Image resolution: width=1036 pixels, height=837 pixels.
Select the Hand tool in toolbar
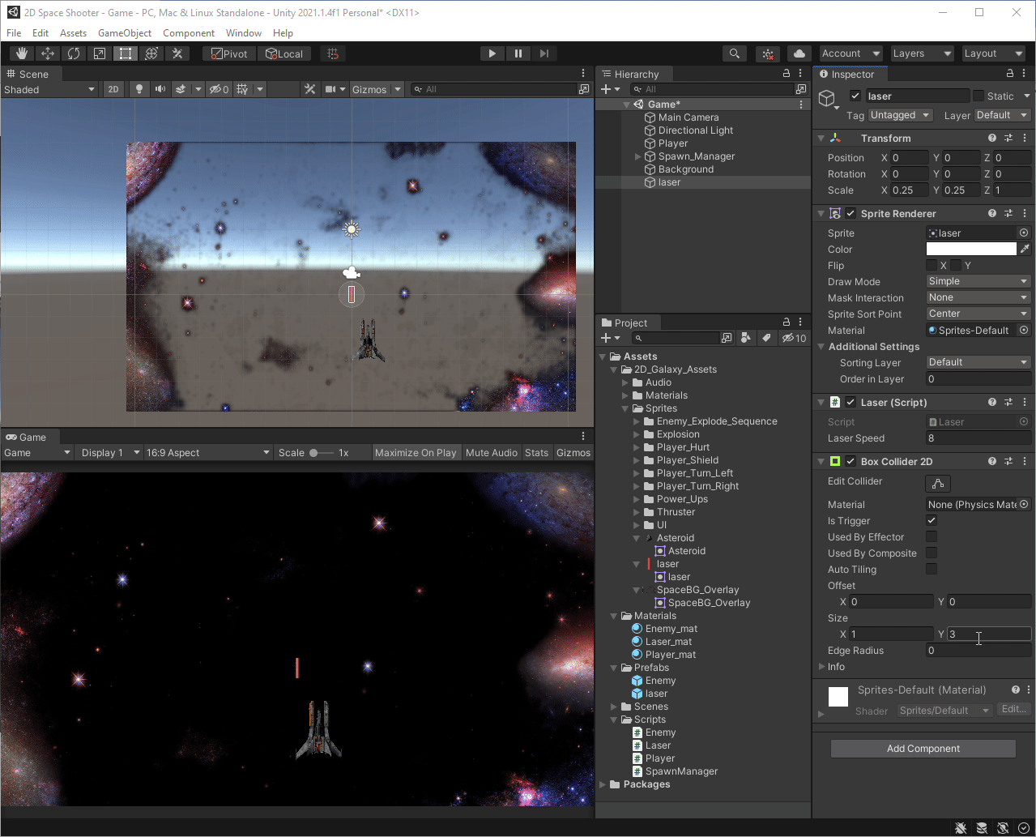coord(22,53)
